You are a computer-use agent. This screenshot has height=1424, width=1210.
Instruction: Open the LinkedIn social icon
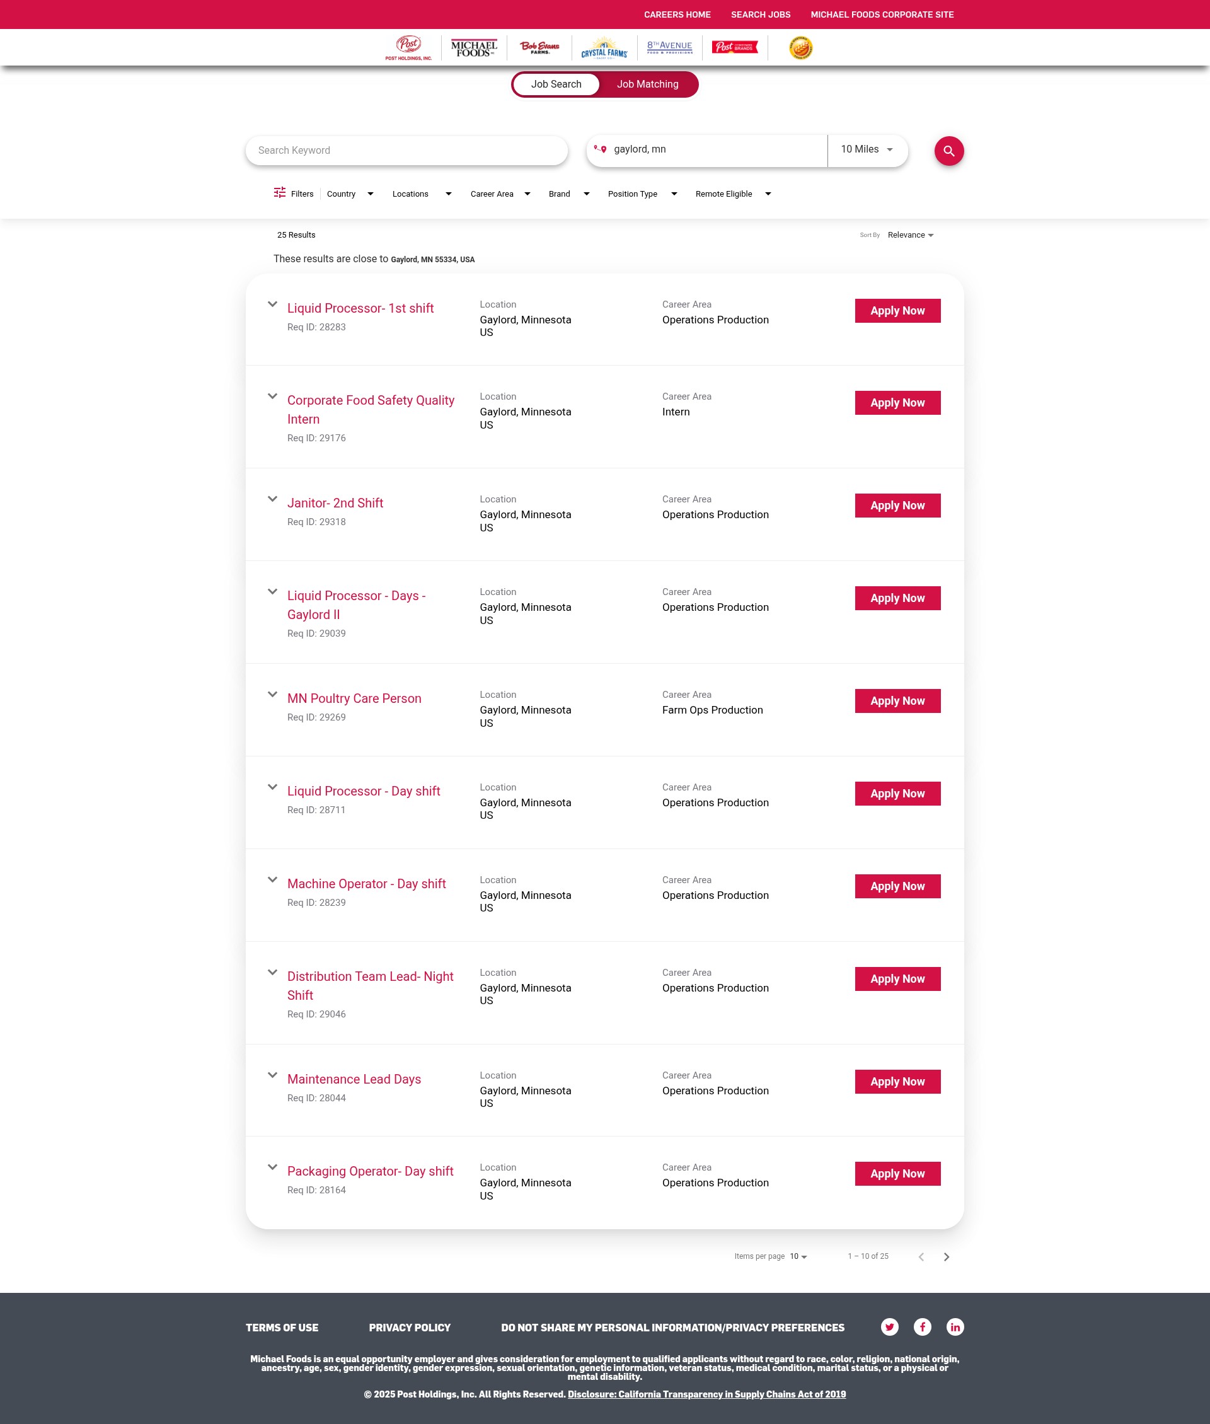pos(955,1326)
